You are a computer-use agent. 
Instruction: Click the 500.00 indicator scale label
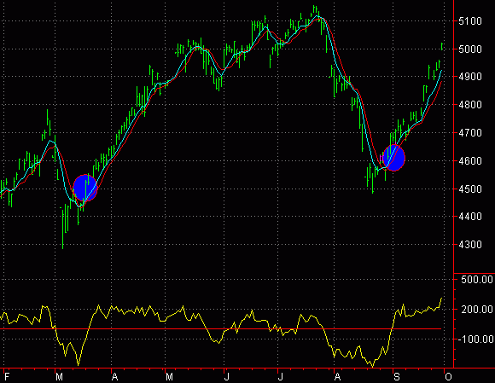tap(477, 280)
